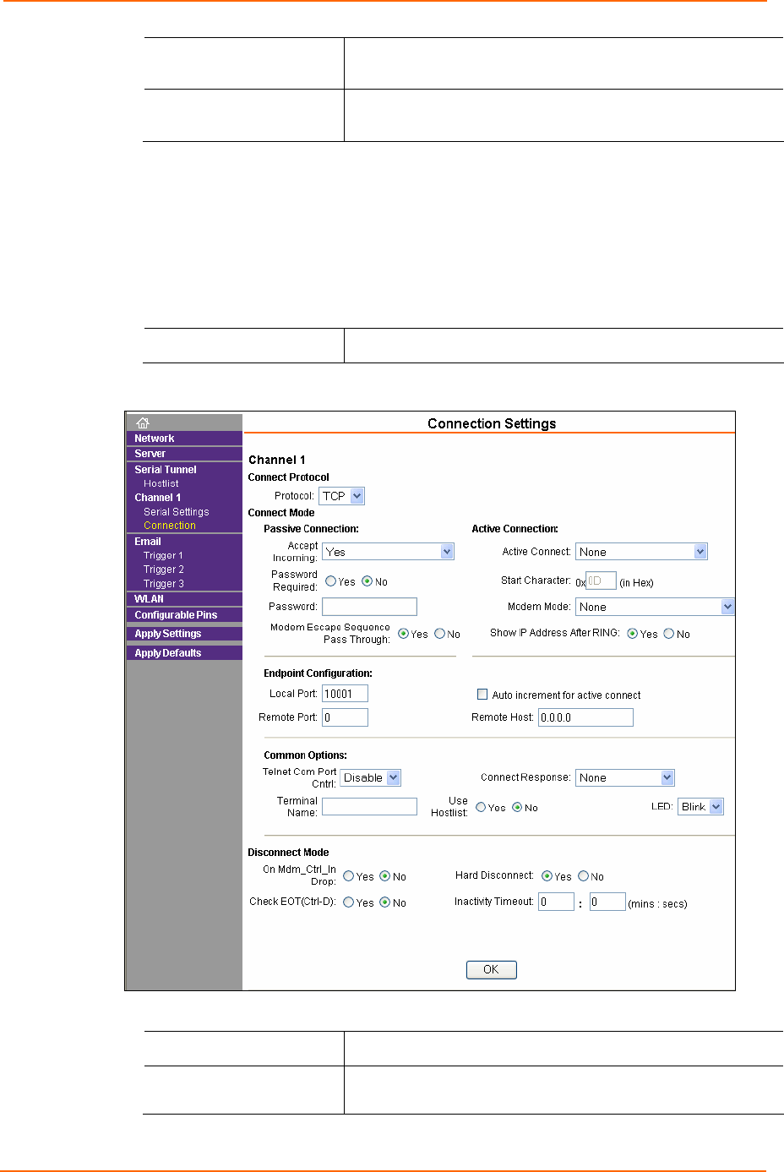The width and height of the screenshot is (784, 1172).
Task: Open the Active Connect dropdown
Action: [x=642, y=552]
